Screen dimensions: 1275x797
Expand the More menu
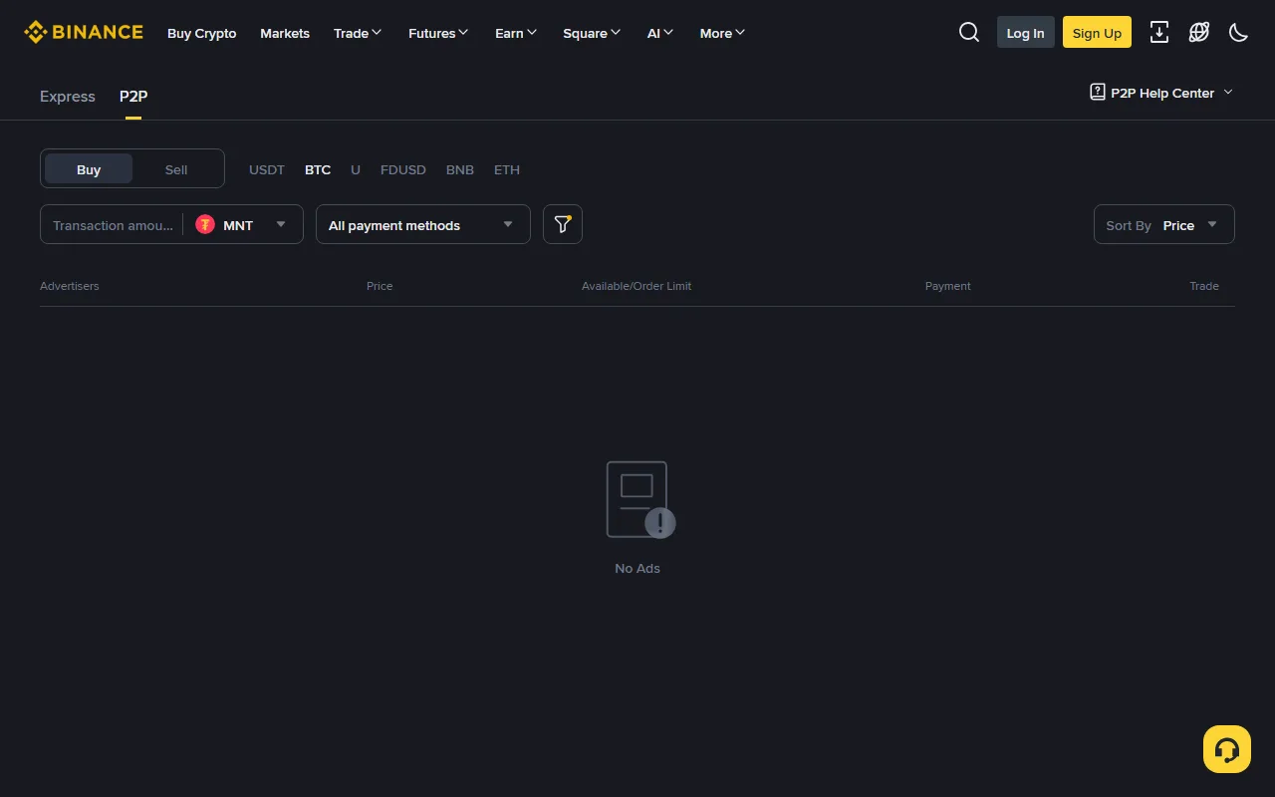tap(723, 33)
